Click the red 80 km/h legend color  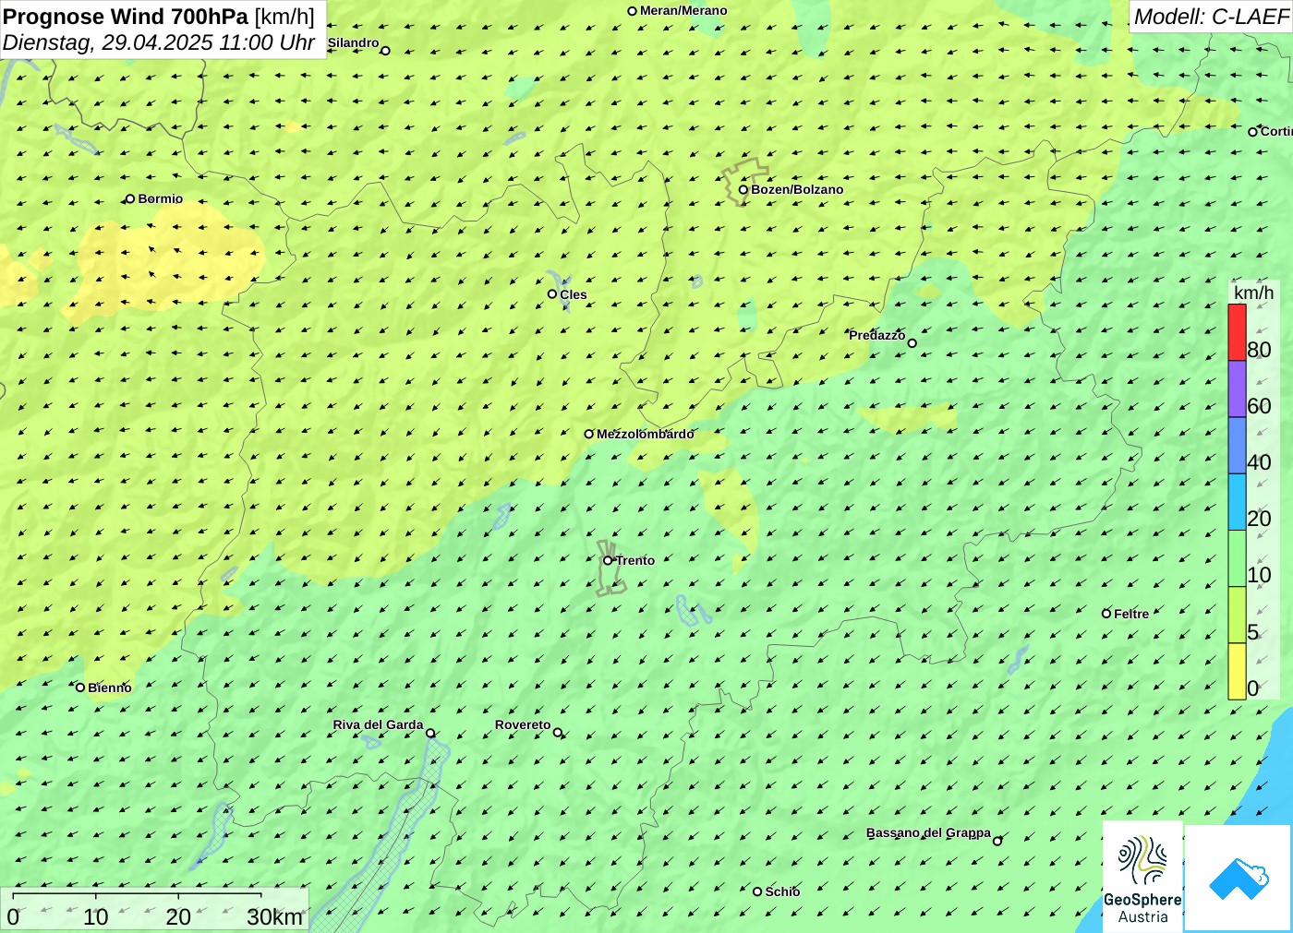tap(1237, 332)
